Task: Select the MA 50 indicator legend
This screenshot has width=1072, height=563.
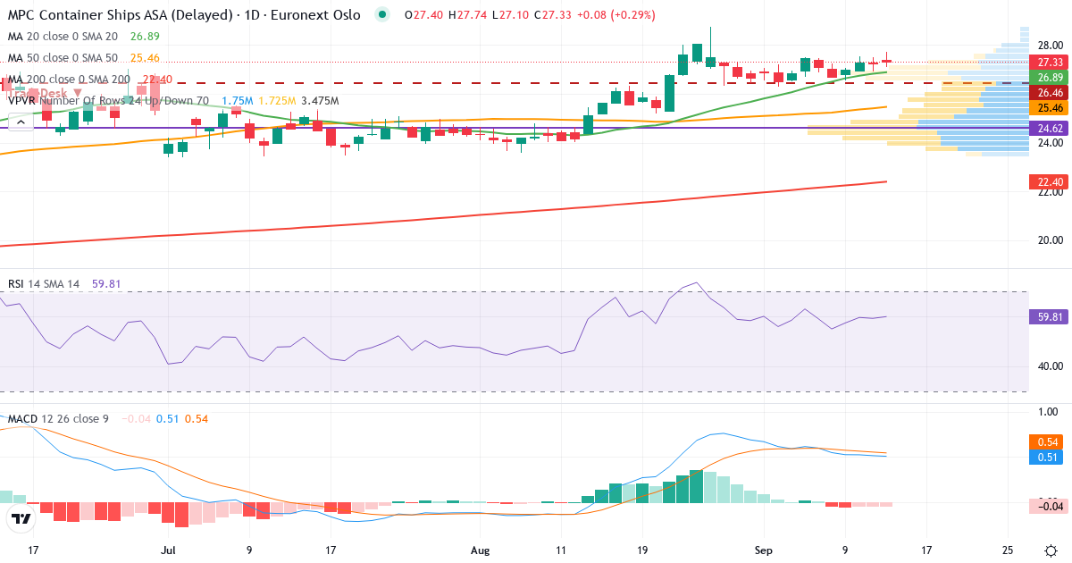Action: (63, 58)
